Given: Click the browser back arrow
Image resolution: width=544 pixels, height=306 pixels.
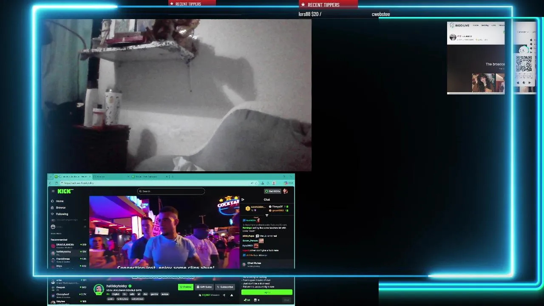Looking at the screenshot, I should [x=50, y=183].
